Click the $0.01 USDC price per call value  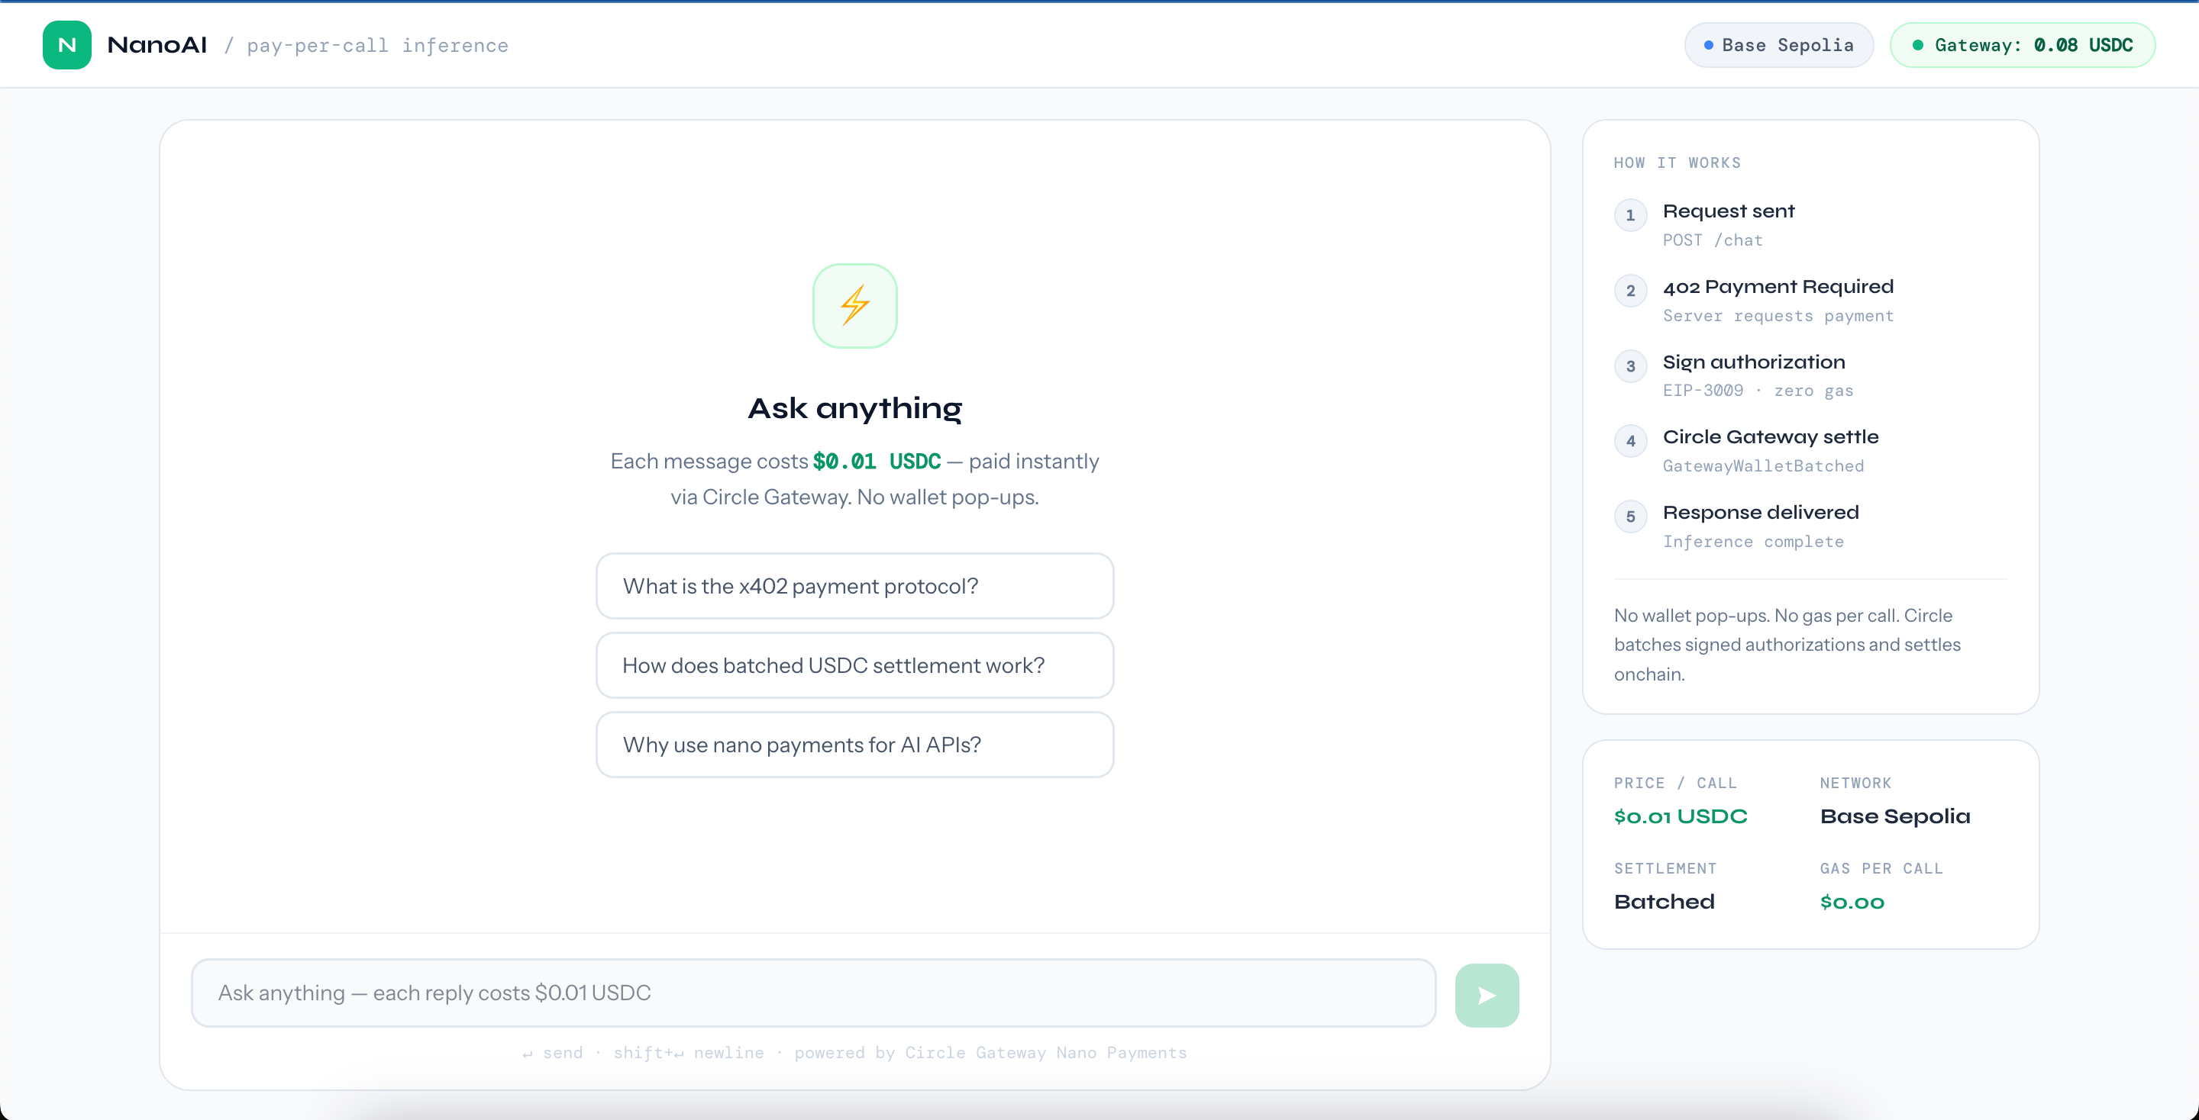click(x=1679, y=816)
